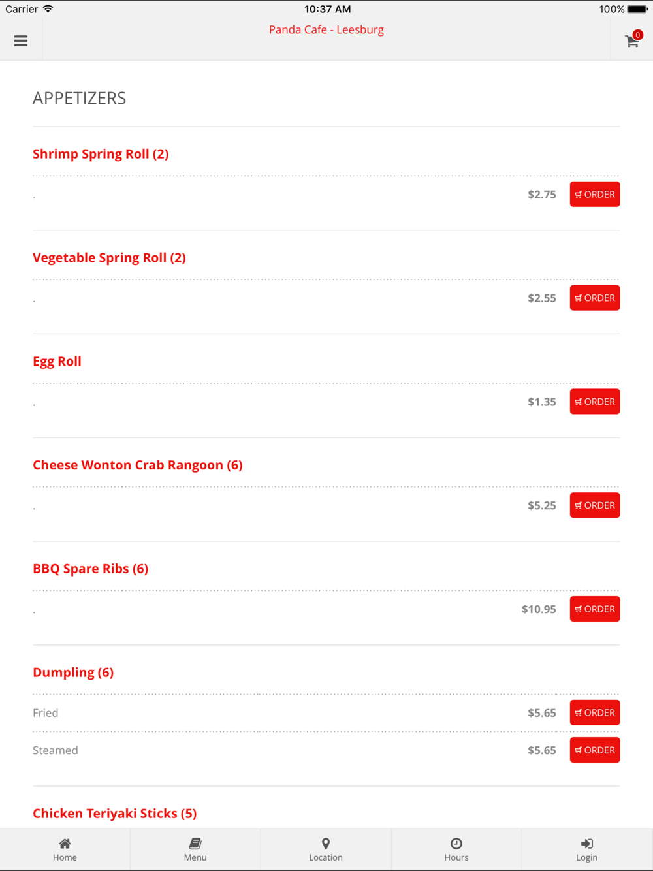Open Chicken Teriyaki Sticks item heading
Screen dimensions: 653x871
click(x=115, y=814)
